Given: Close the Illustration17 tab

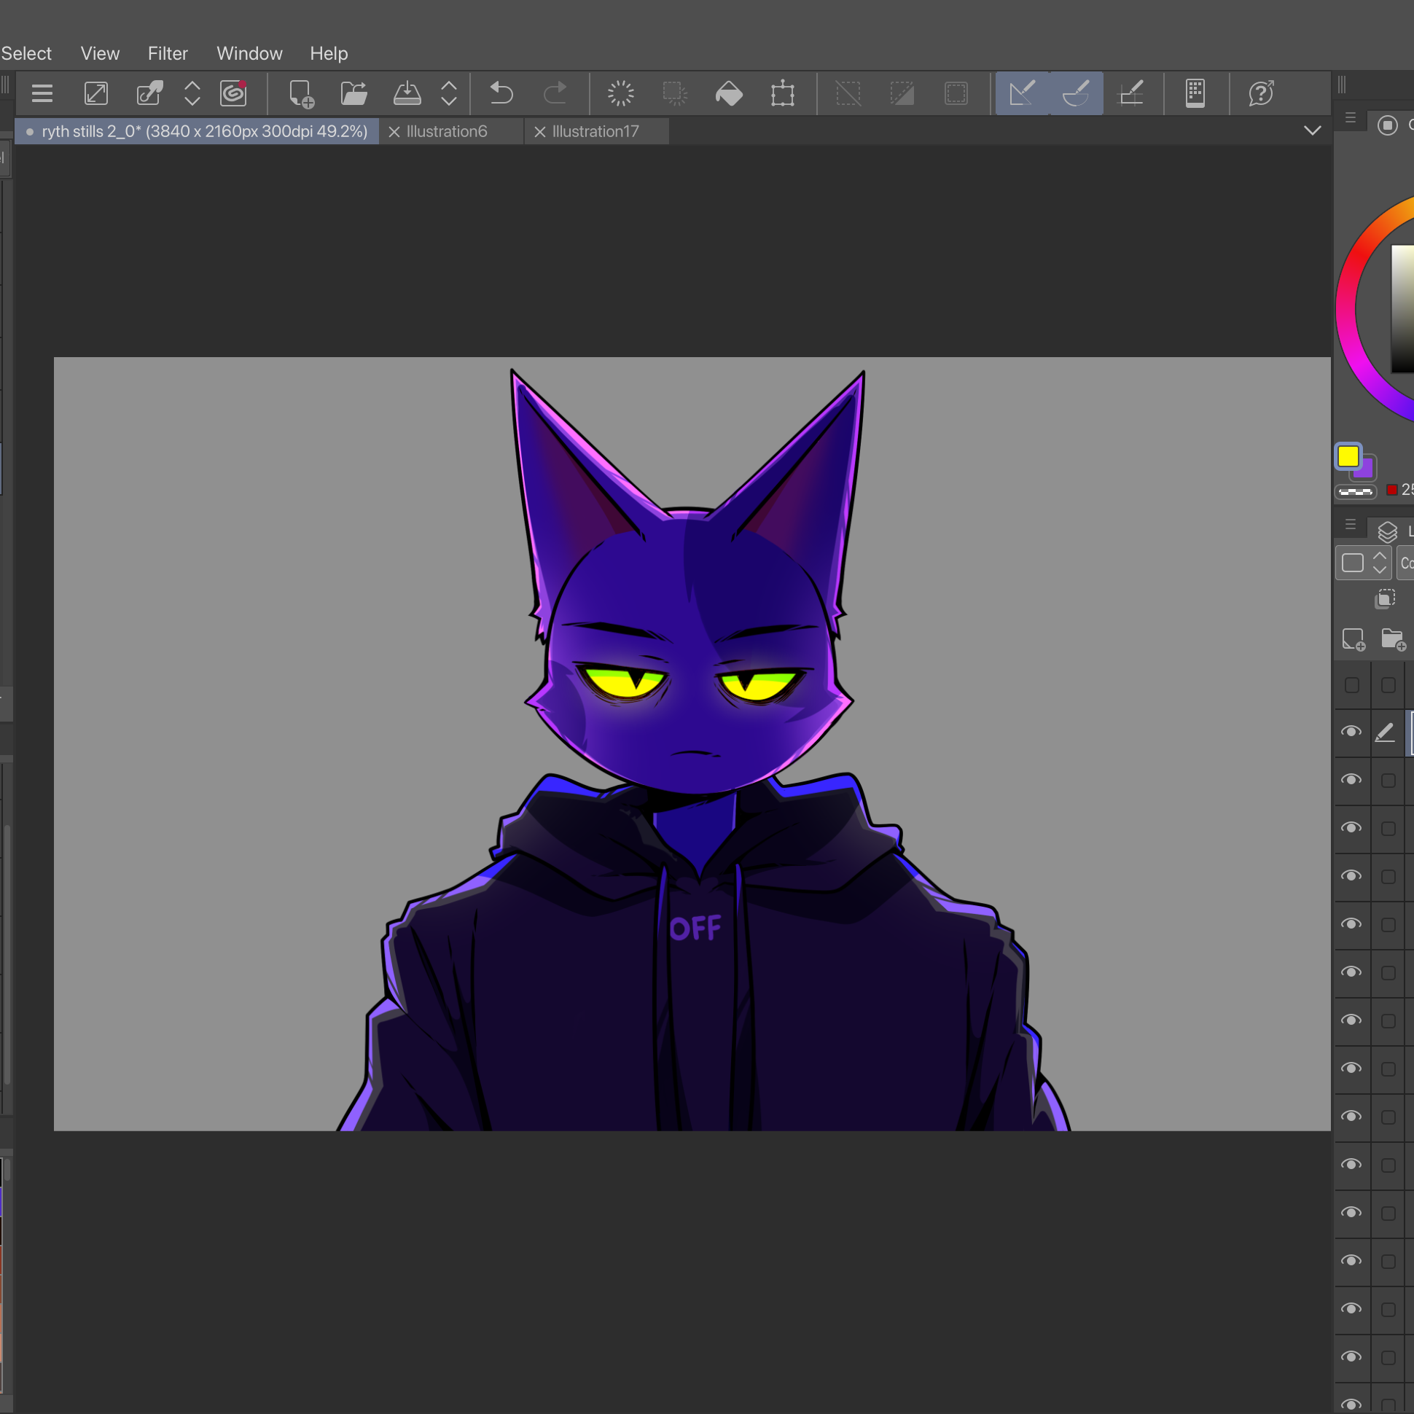Looking at the screenshot, I should [540, 132].
